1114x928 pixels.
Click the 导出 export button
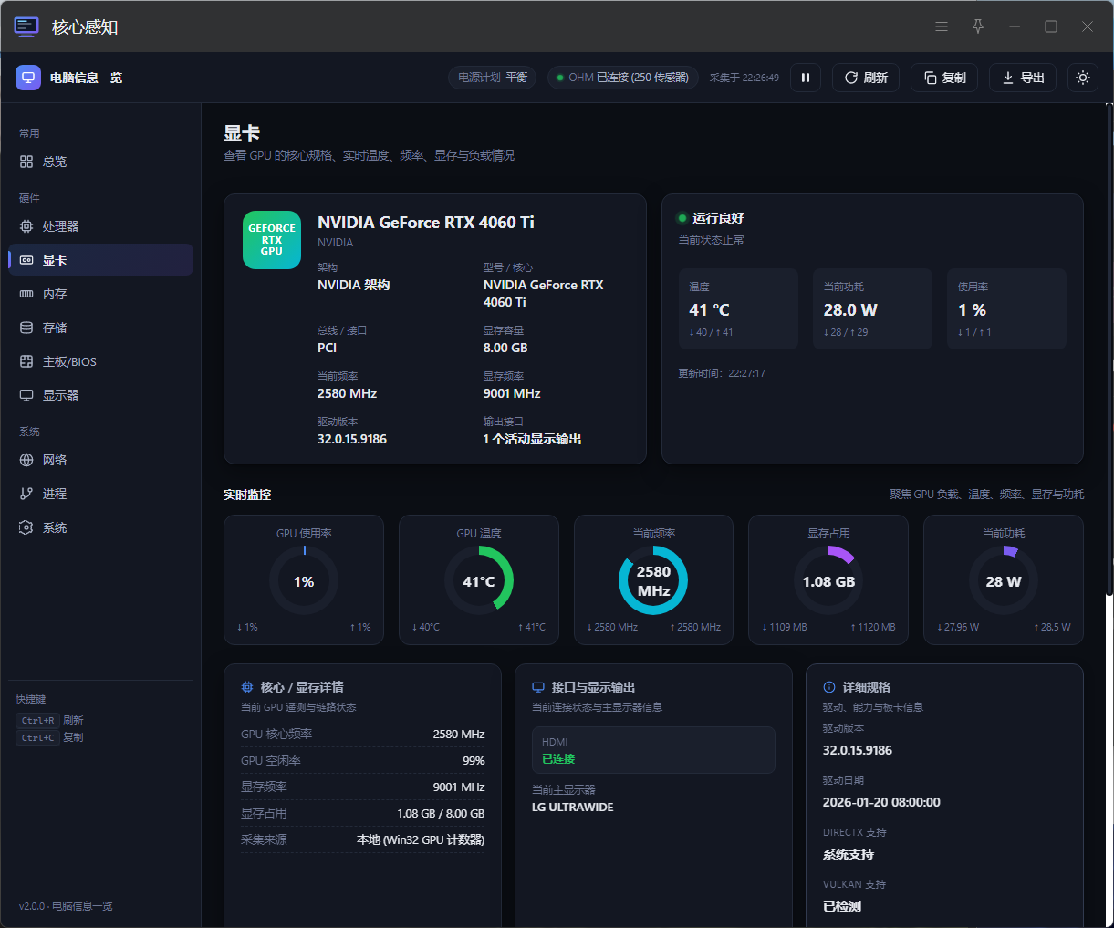(x=1023, y=78)
